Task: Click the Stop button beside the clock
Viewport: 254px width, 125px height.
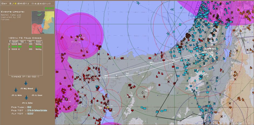Action: point(49,8)
